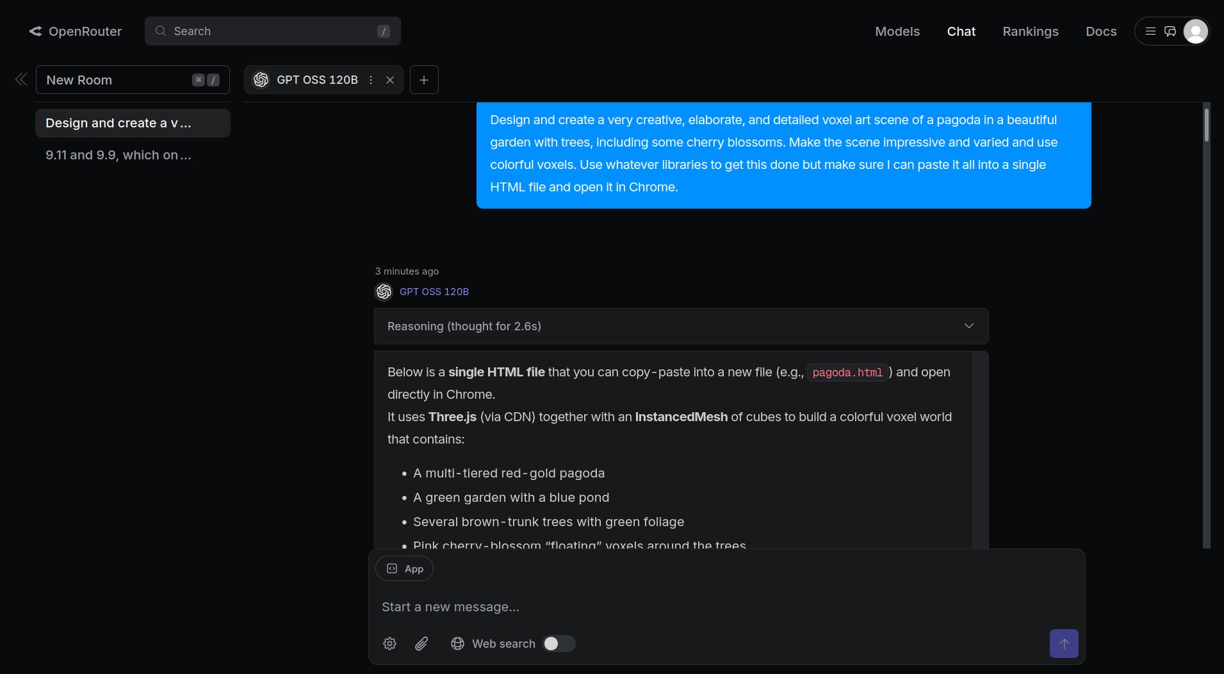Image resolution: width=1224 pixels, height=674 pixels.
Task: Open chat settings gear icon
Action: (x=389, y=644)
